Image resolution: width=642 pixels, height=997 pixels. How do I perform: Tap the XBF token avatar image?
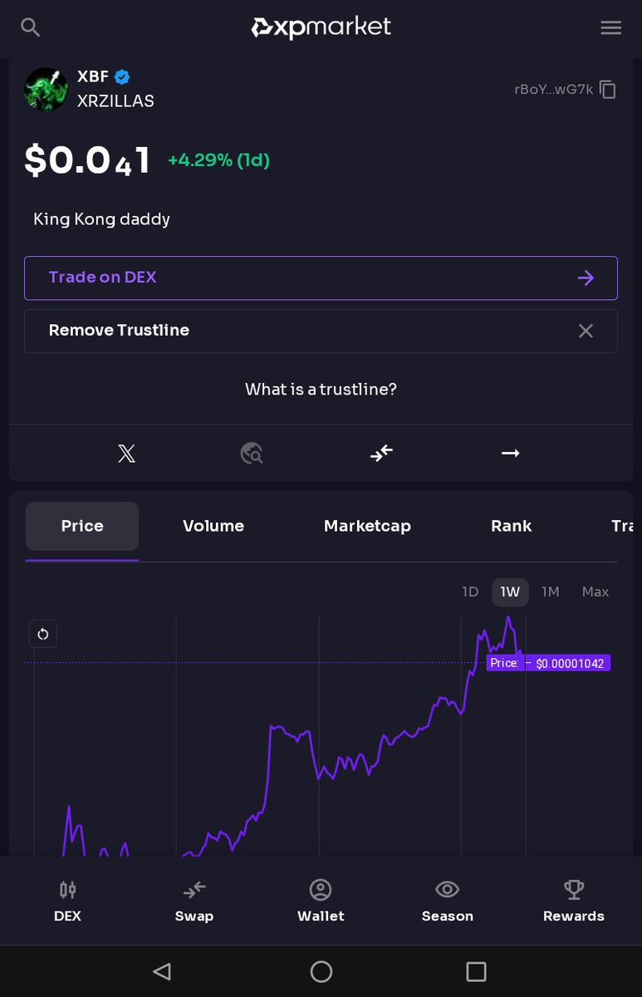click(x=46, y=89)
